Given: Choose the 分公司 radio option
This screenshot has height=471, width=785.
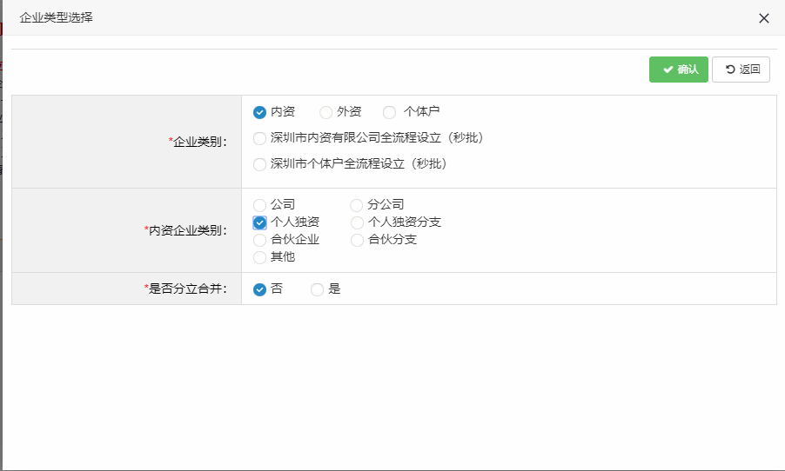Looking at the screenshot, I should pyautogui.click(x=357, y=205).
